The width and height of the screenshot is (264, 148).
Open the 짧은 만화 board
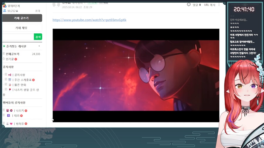coord(20,85)
